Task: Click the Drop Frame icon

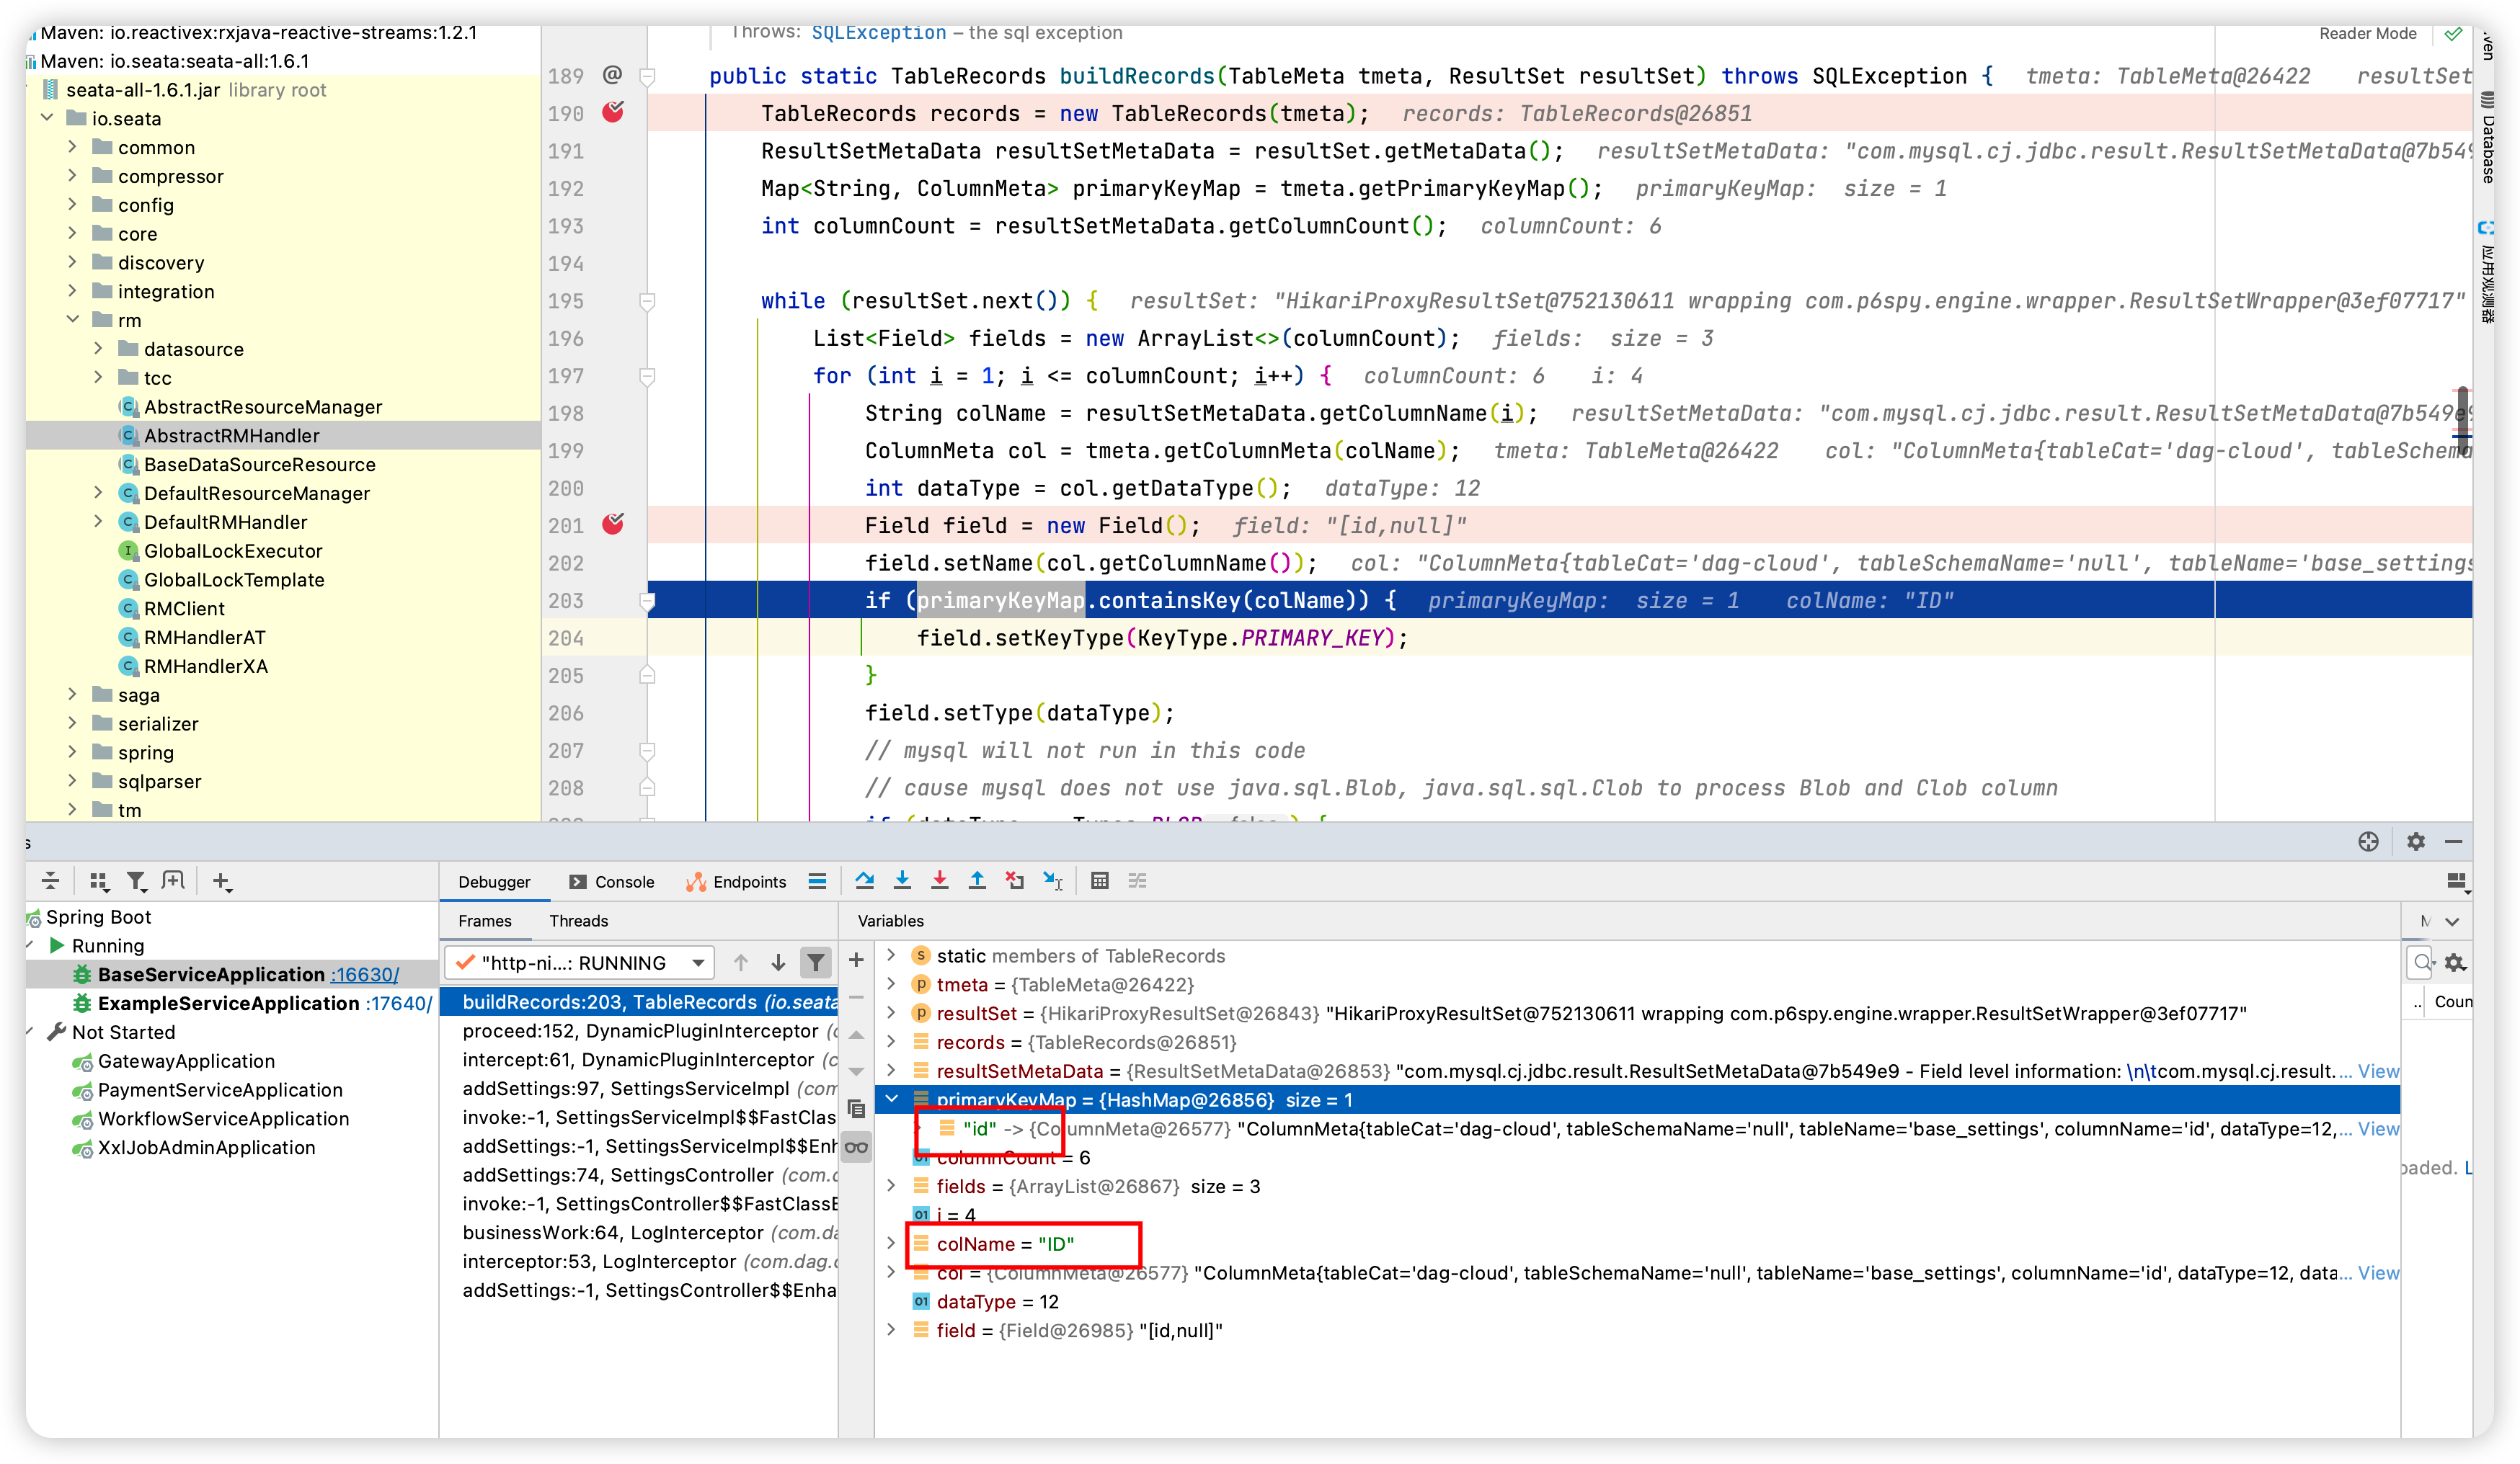Action: 1014,880
